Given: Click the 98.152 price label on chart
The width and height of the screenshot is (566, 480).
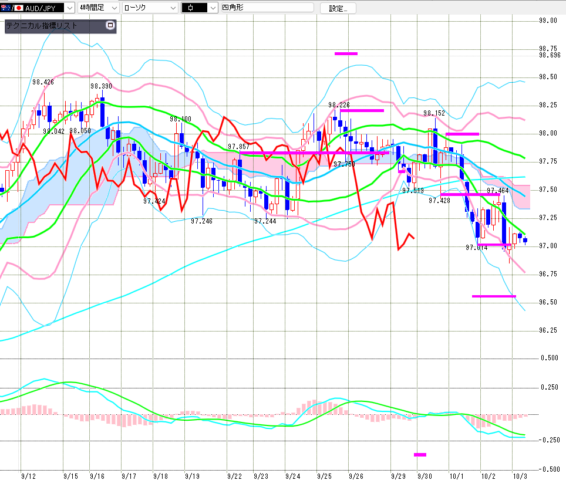Looking at the screenshot, I should click(x=434, y=113).
